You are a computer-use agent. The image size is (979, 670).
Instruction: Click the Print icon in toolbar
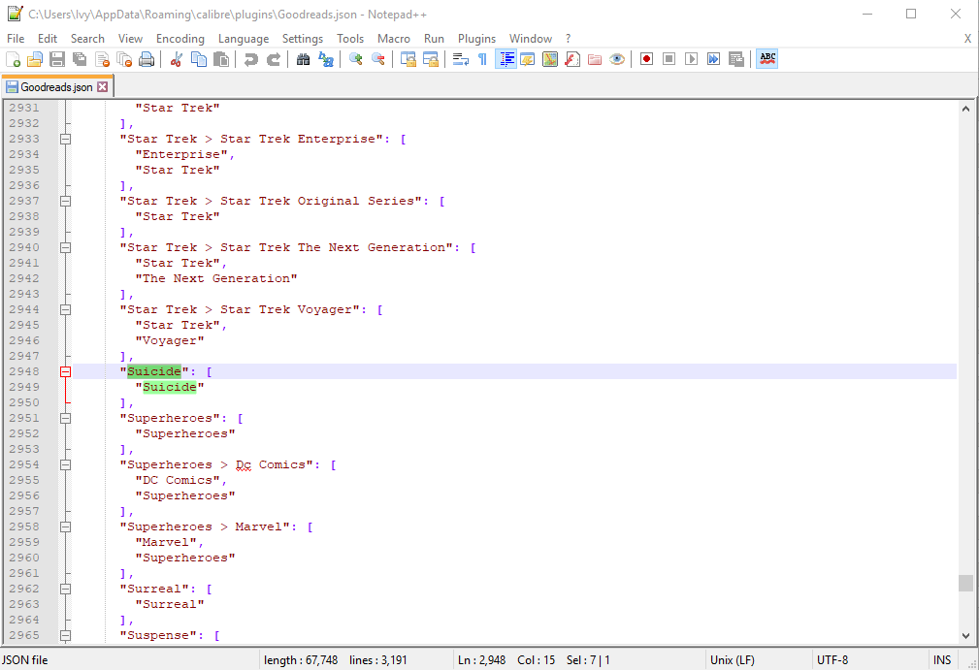pyautogui.click(x=146, y=59)
